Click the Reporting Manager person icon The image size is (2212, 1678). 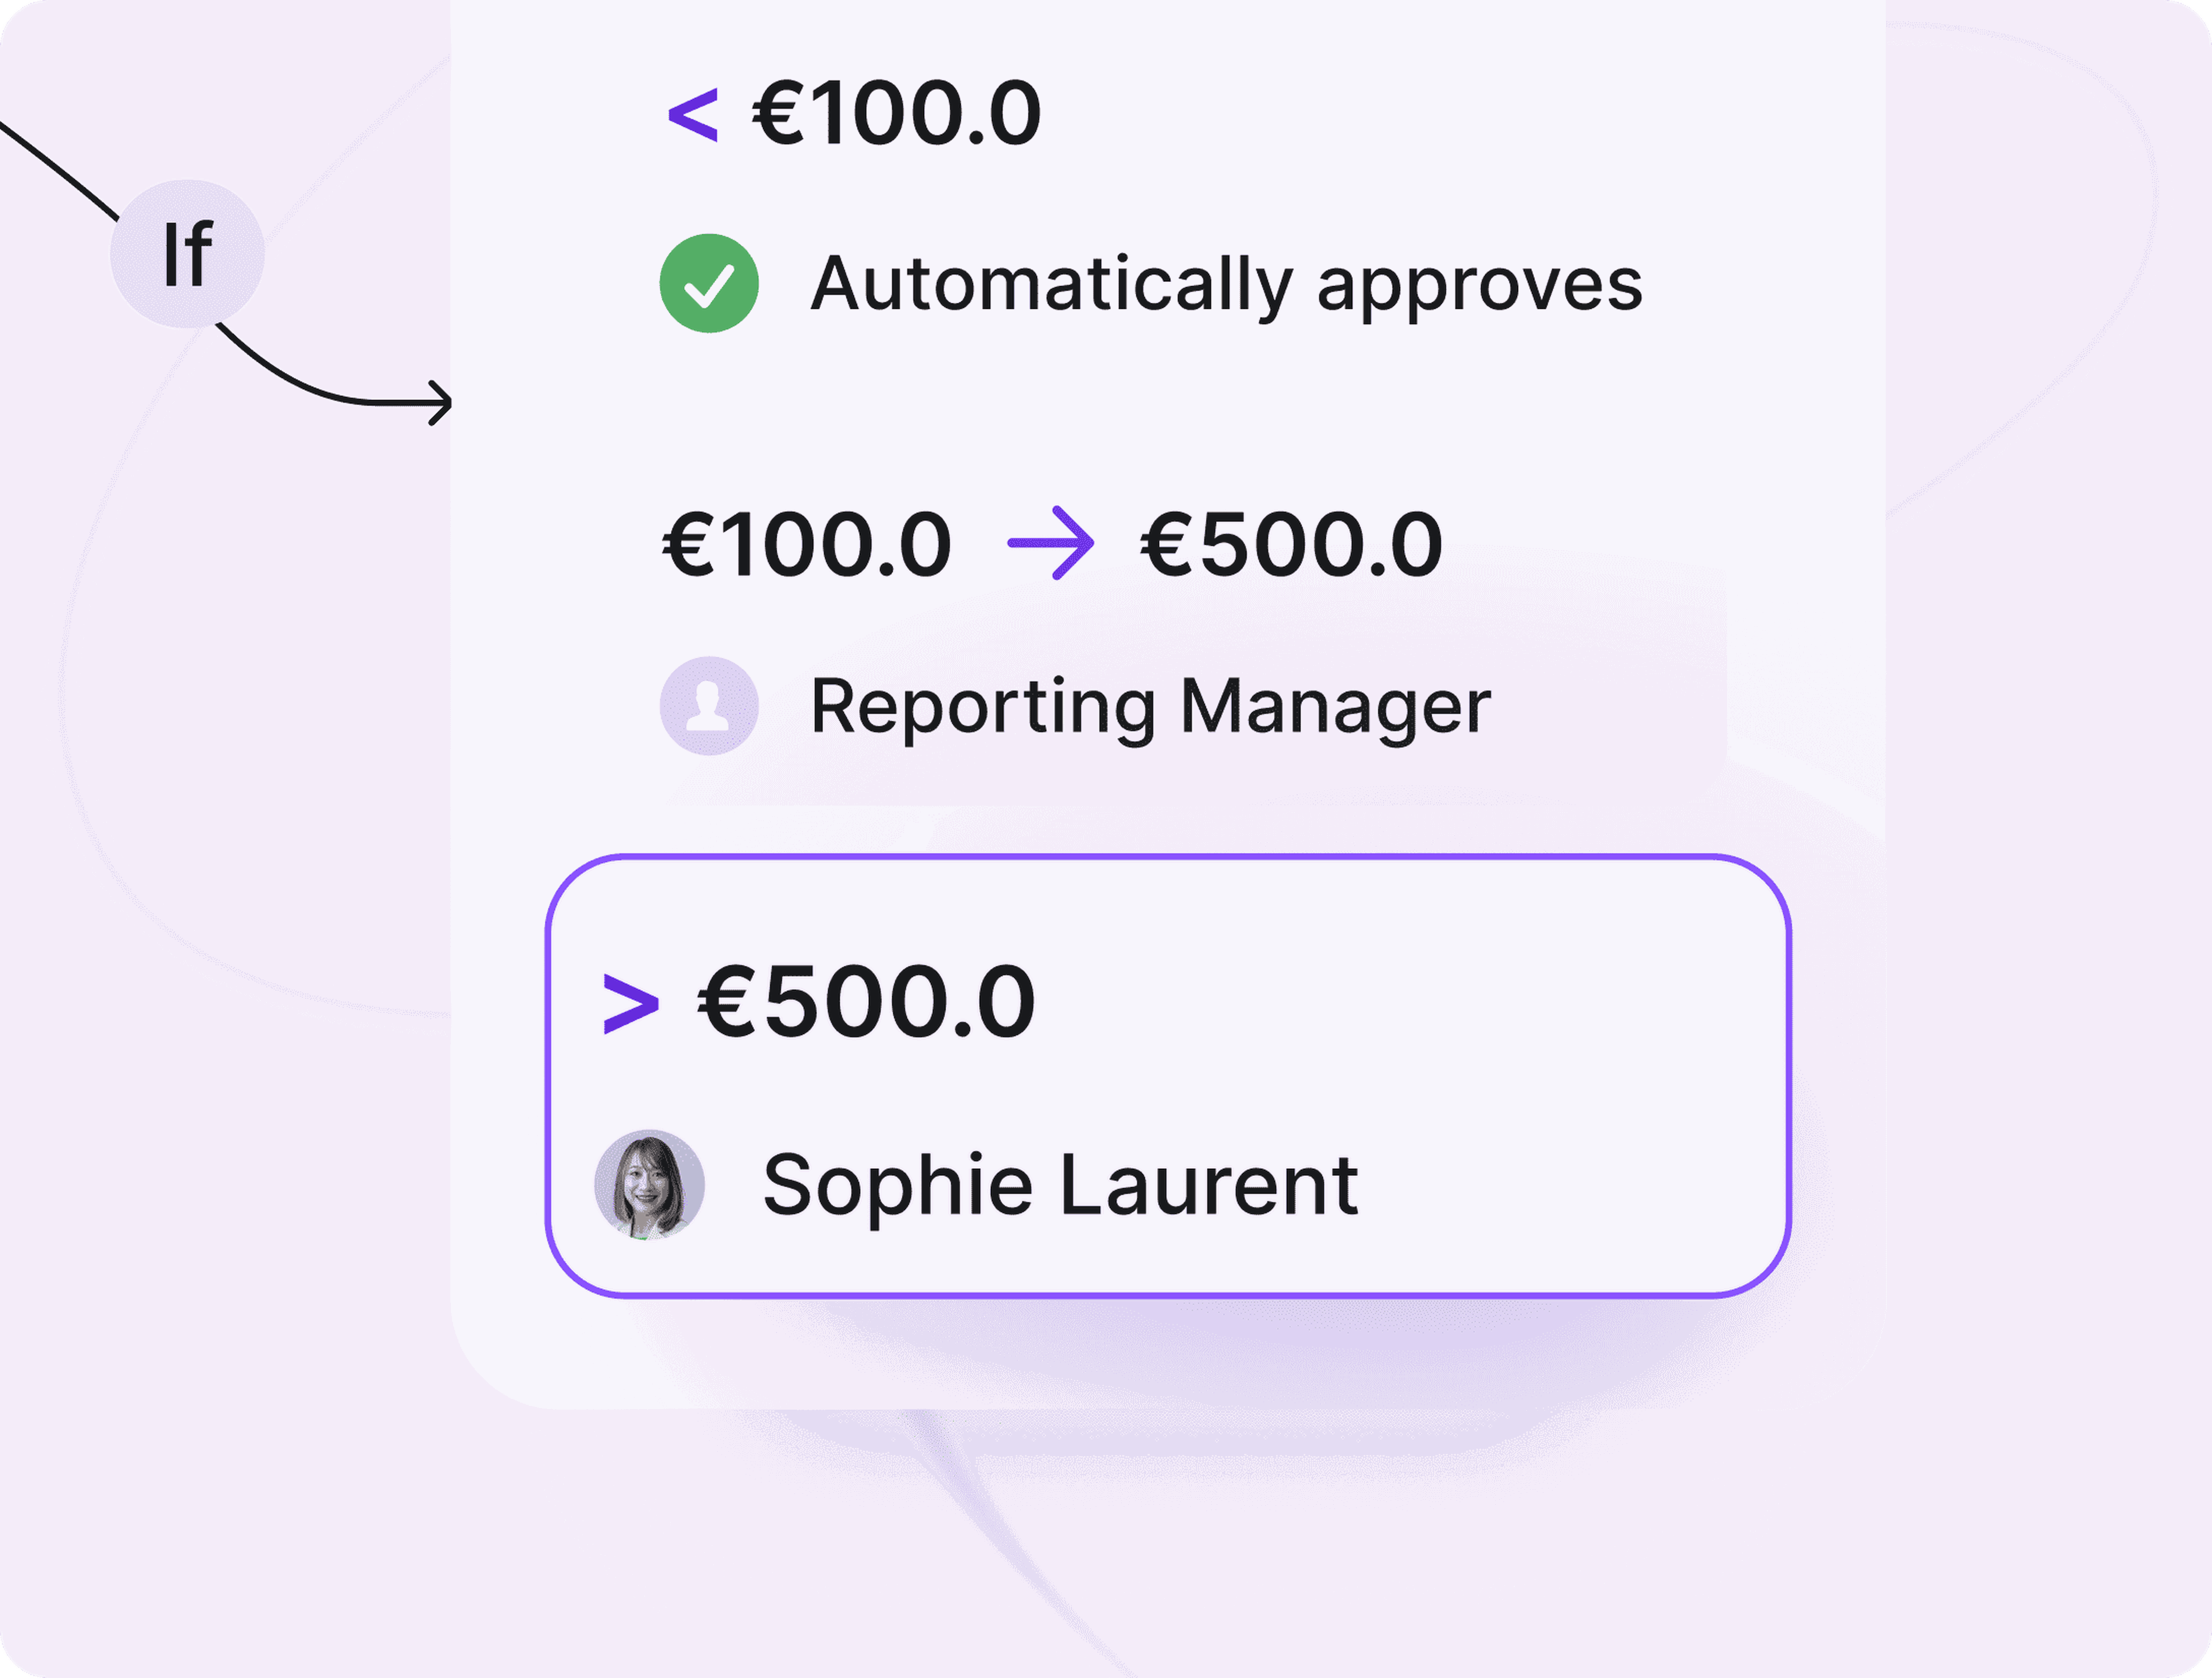tap(709, 706)
